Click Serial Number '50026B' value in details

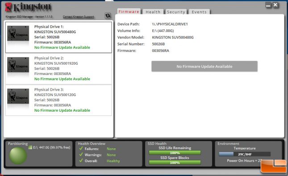[x=159, y=44]
